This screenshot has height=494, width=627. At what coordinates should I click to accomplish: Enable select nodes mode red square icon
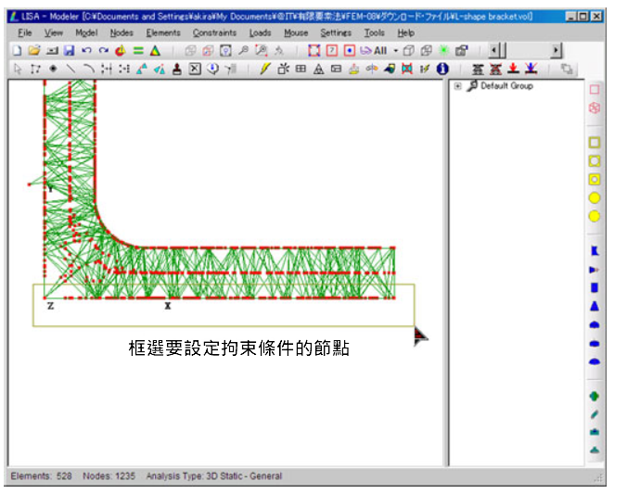click(313, 51)
